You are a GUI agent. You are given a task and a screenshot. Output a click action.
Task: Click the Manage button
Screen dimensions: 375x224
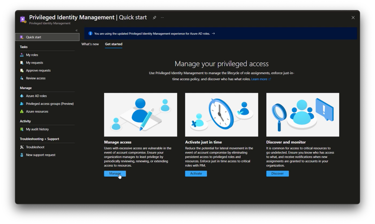[x=115, y=174]
